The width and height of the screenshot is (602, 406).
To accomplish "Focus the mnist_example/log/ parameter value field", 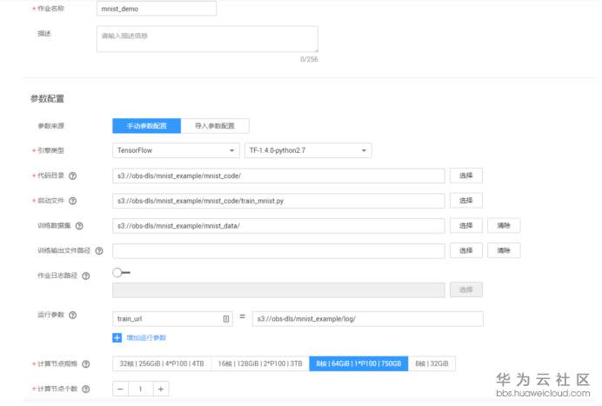I will pos(367,319).
